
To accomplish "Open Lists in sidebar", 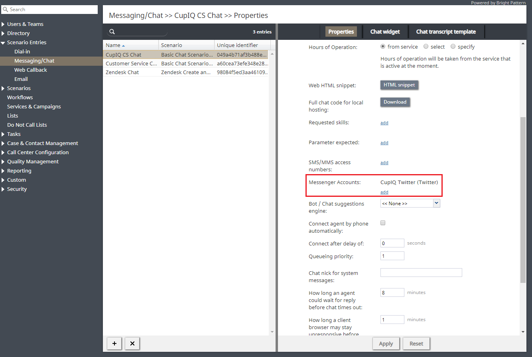I will pyautogui.click(x=12, y=116).
